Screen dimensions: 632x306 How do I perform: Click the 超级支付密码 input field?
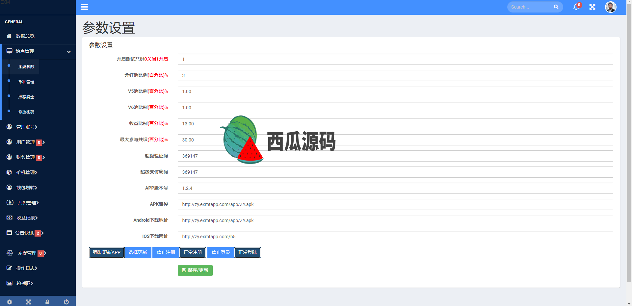tap(395, 172)
